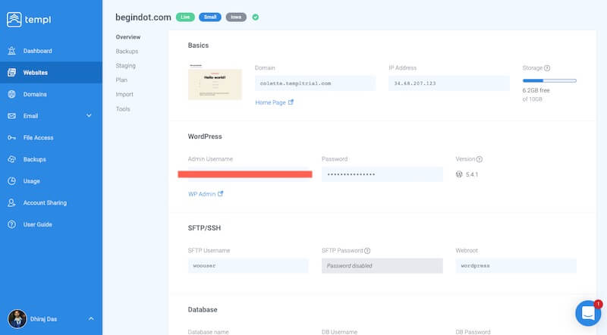
Task: Click the Webroot field wordpress
Action: (516, 266)
